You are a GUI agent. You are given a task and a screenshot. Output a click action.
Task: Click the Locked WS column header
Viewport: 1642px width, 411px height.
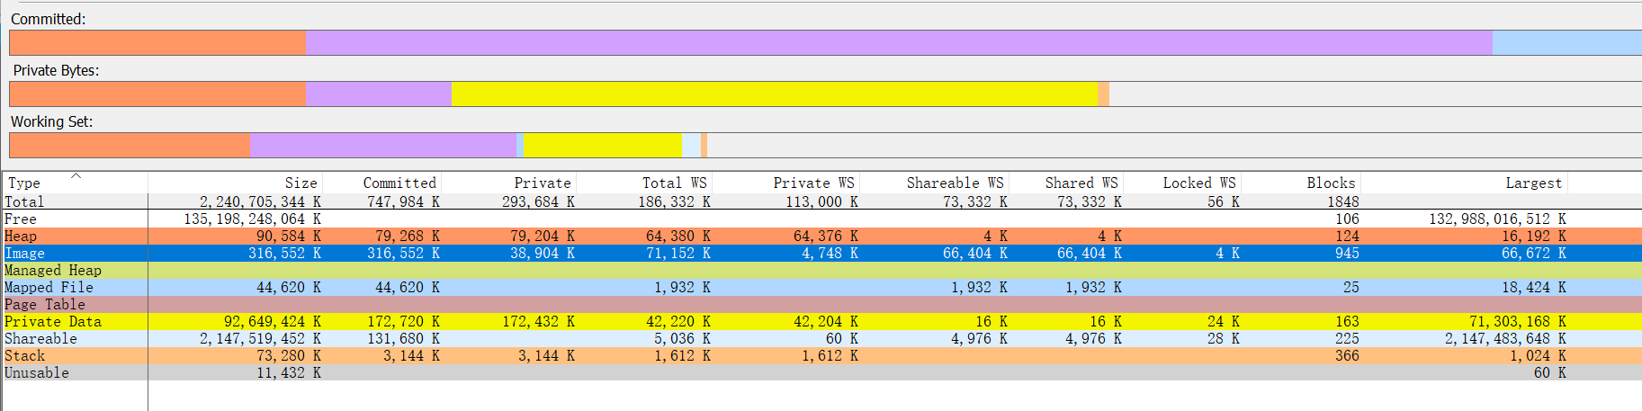(x=1182, y=183)
